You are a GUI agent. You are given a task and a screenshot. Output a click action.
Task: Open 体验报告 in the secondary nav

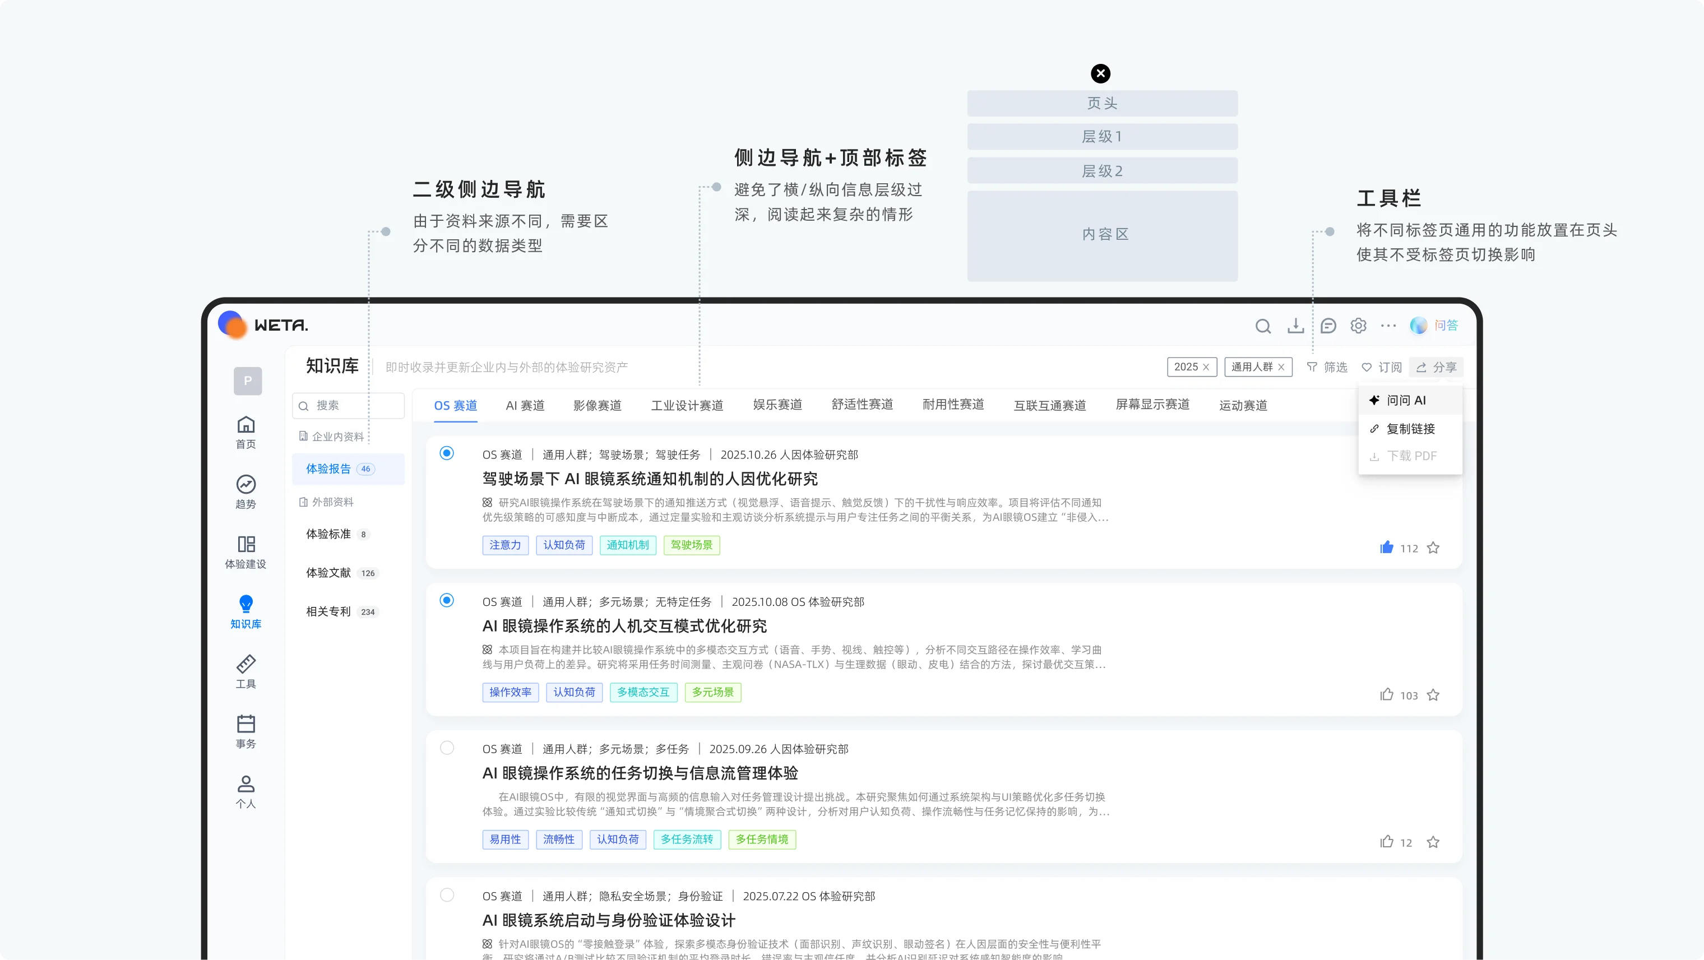pyautogui.click(x=348, y=469)
